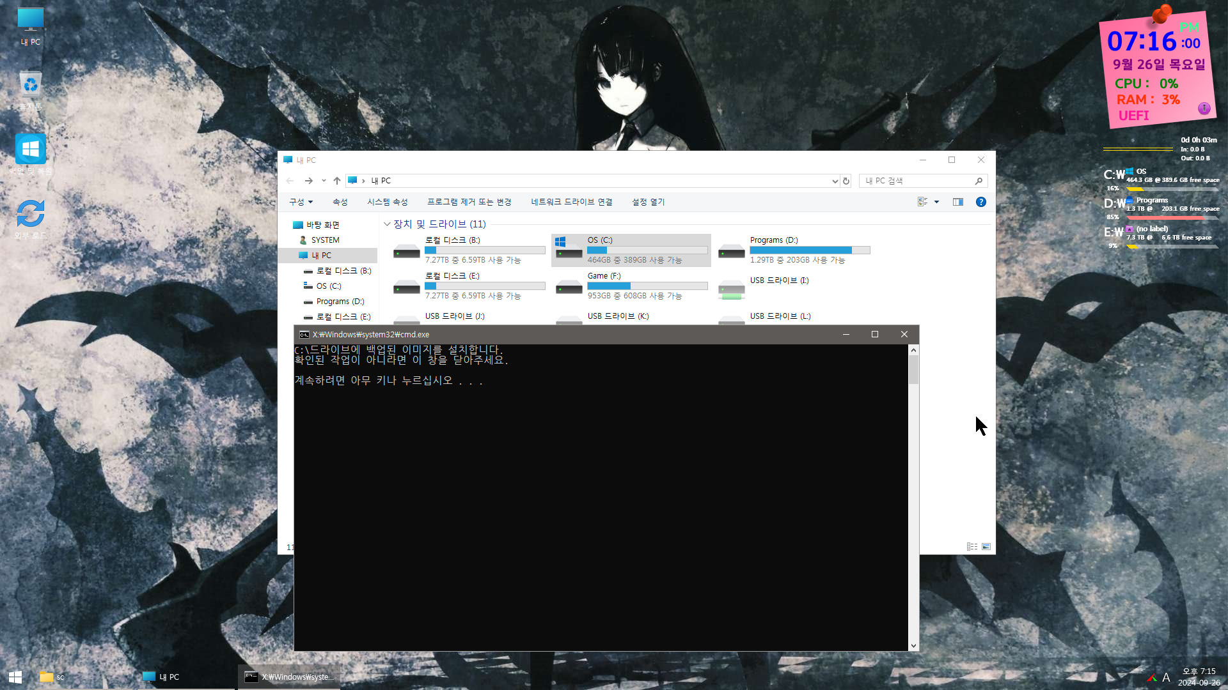Select the 로컬 디스크 (E:) drive icon
The width and height of the screenshot is (1228, 690).
pyautogui.click(x=406, y=287)
